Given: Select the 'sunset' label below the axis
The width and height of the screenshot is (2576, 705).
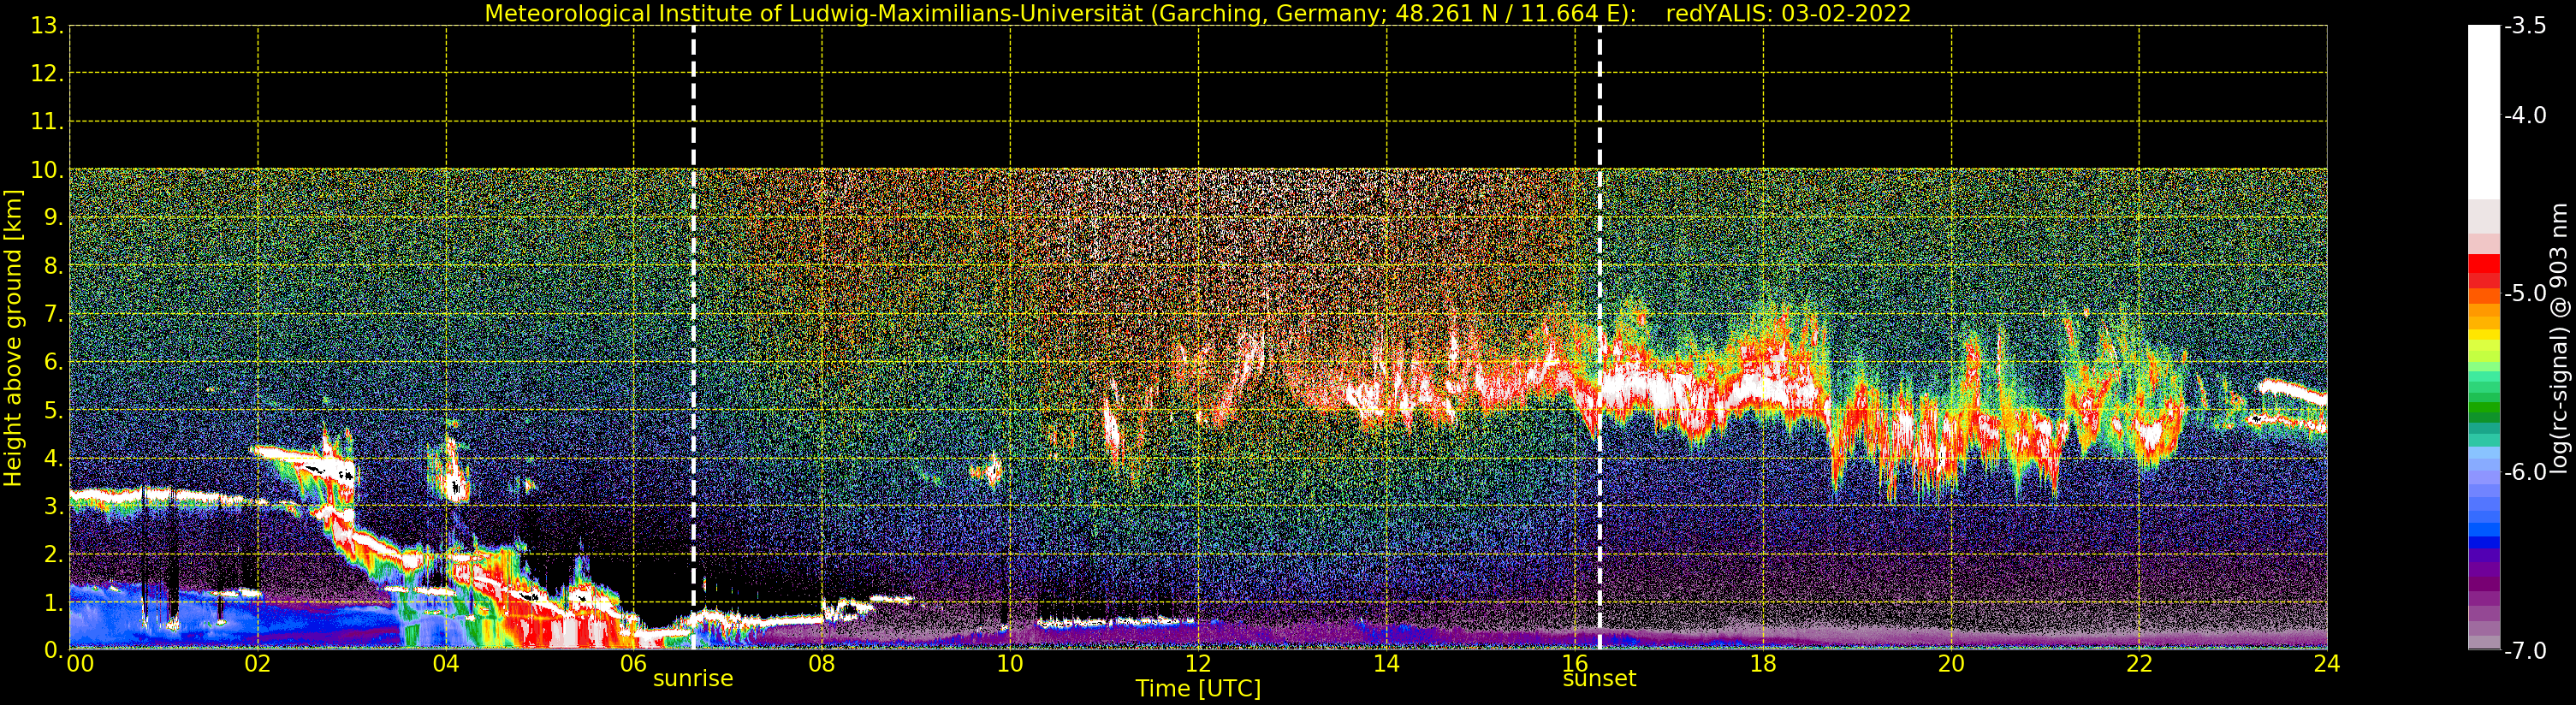Looking at the screenshot, I should click(x=1599, y=679).
